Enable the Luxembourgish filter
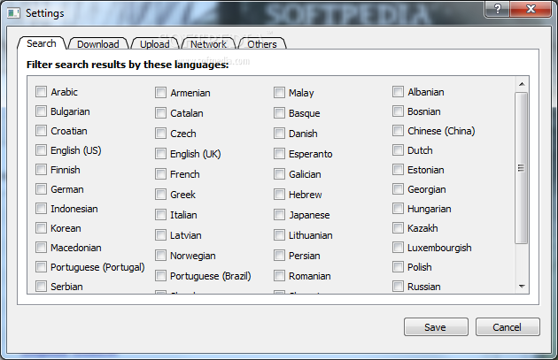Viewport: 558px width, 360px height. click(398, 248)
